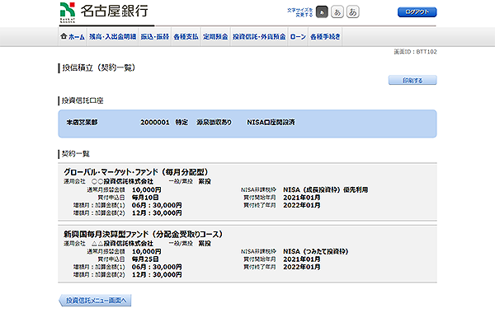Select the large font size button
495x322 pixels.
pyautogui.click(x=352, y=12)
